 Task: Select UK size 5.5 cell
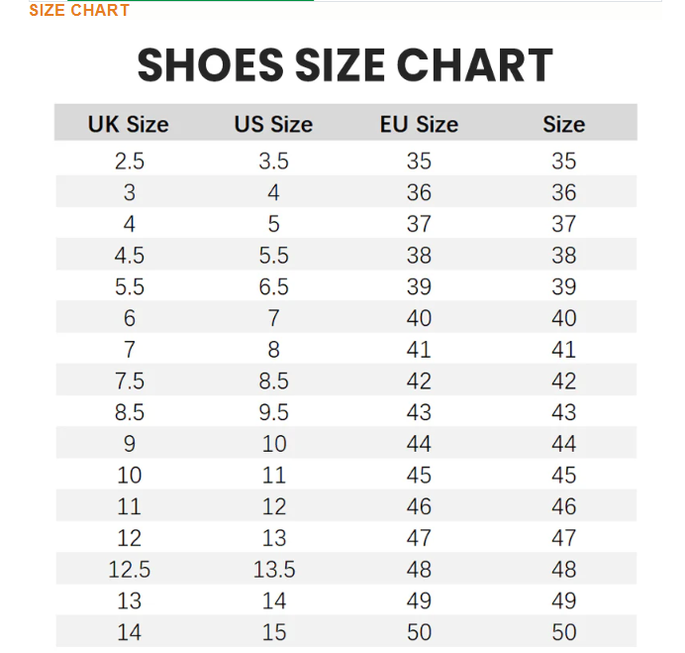(x=129, y=286)
